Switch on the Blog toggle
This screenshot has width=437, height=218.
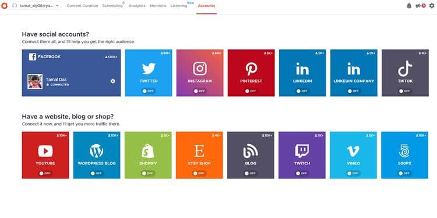[251, 173]
